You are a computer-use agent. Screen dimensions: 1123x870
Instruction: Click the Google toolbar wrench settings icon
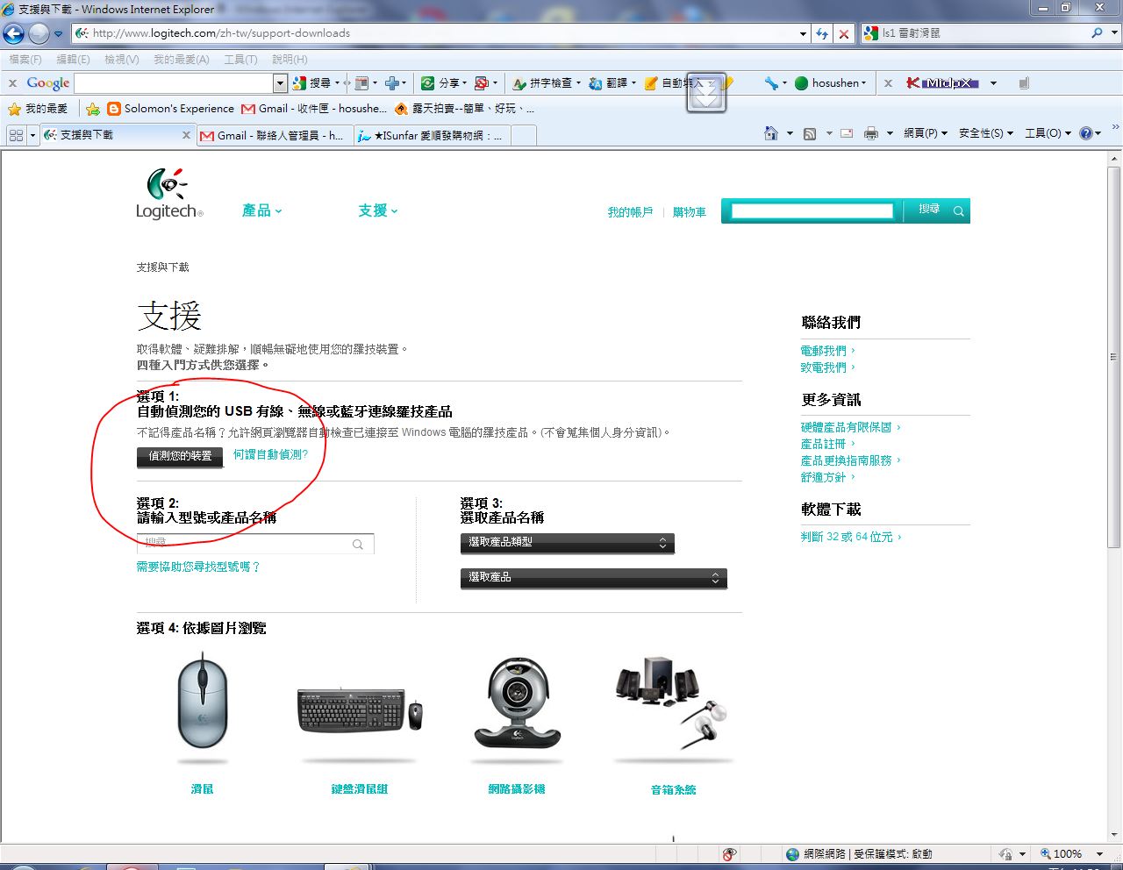[771, 83]
